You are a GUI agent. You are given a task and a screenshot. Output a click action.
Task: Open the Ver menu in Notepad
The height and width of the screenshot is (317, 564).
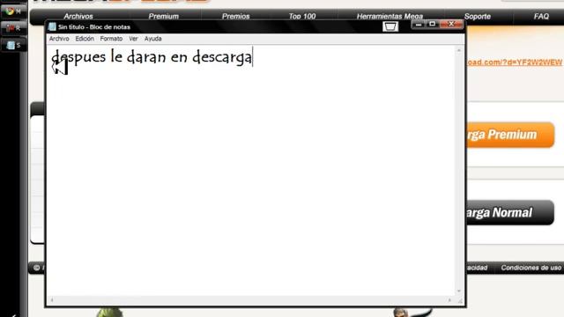point(133,39)
